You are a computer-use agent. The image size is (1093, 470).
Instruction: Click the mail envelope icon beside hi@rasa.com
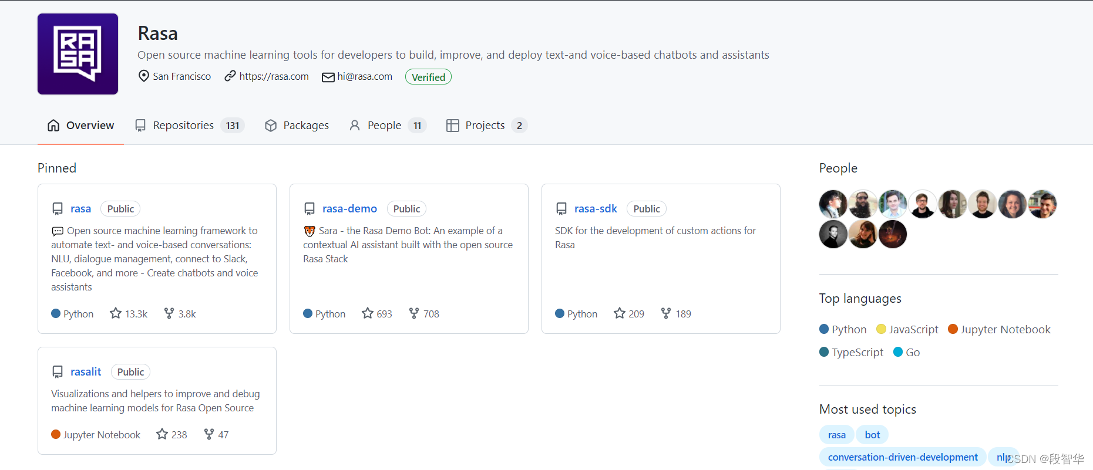click(x=328, y=77)
